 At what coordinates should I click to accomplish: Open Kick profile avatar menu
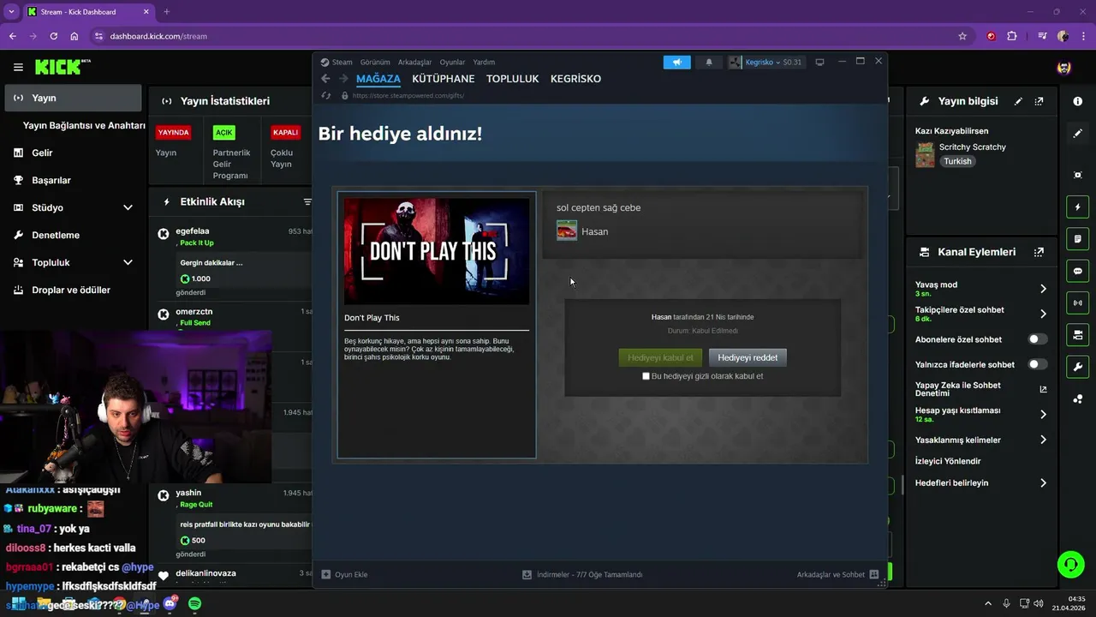pos(1063,68)
